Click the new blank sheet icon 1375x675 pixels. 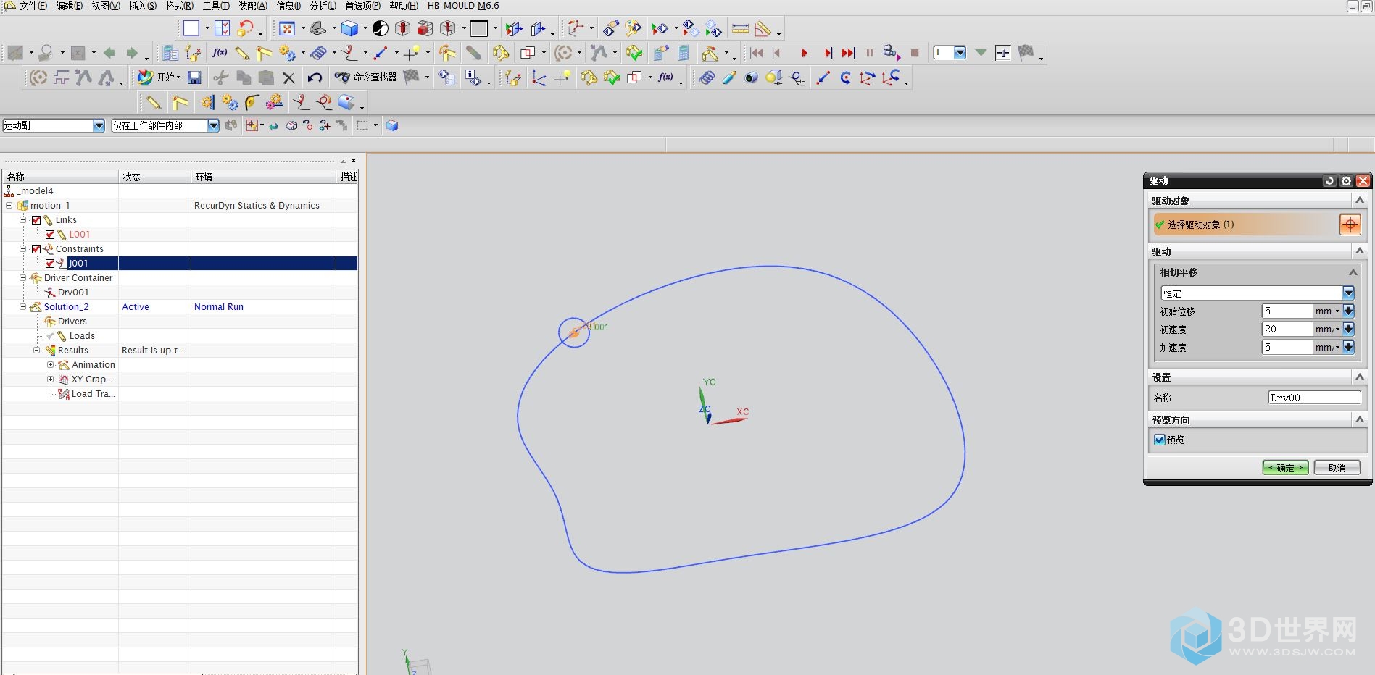[191, 28]
